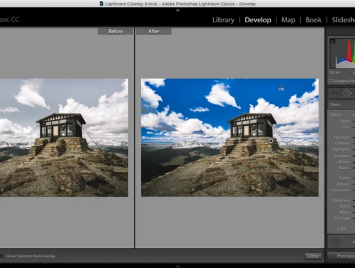
Task: Click the Before photo preview
Action: point(64,138)
